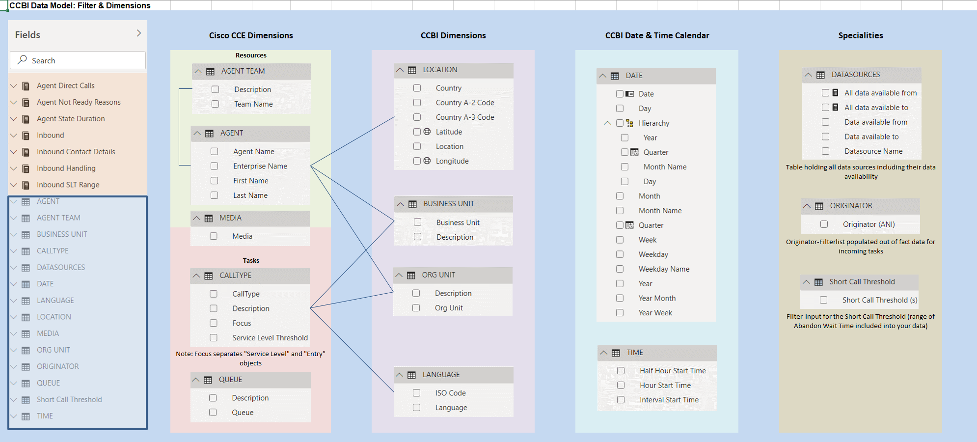The image size is (977, 442).
Task: Collapse the MEDIA card chevron
Action: pyautogui.click(x=196, y=218)
